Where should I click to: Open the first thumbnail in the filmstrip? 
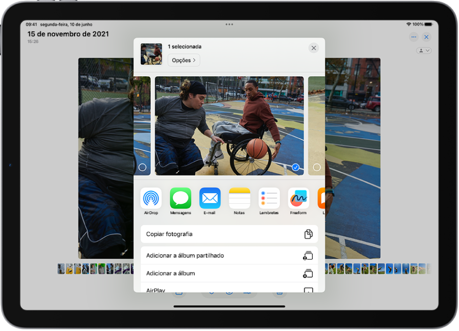(61, 269)
